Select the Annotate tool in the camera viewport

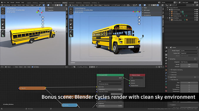(71, 32)
